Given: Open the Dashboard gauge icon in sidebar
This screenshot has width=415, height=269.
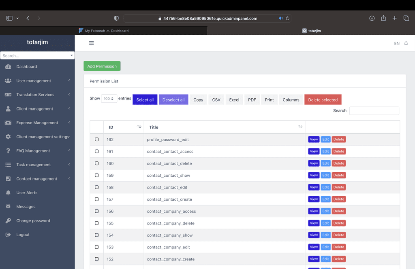Looking at the screenshot, I should (8, 67).
